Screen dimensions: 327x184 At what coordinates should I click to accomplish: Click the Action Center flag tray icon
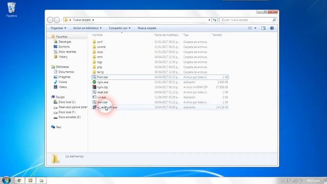click(289, 180)
